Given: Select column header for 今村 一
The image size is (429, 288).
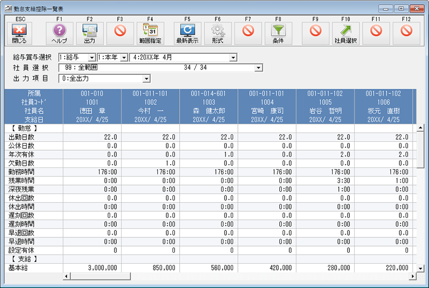Looking at the screenshot, I should 151,106.
